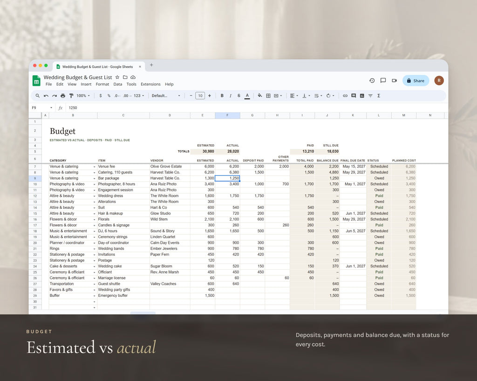
Task: Decrease decimal places icon
Action: tap(117, 96)
